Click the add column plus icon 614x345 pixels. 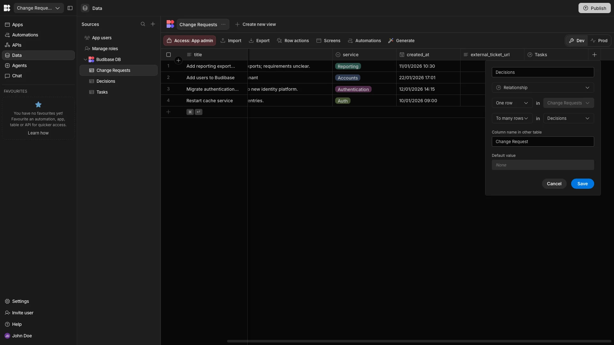tap(594, 55)
